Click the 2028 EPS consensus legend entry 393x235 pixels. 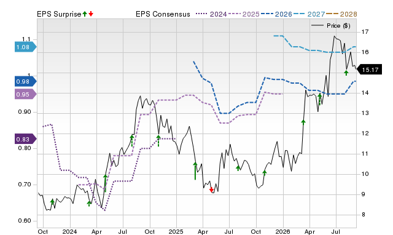point(342,14)
